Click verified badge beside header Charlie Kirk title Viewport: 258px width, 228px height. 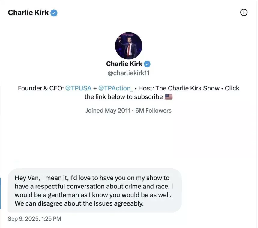54,13
